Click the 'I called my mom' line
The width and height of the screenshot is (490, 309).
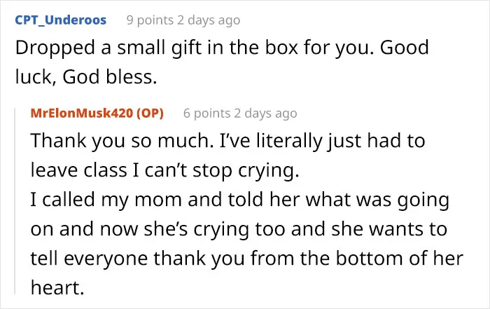[x=239, y=200]
